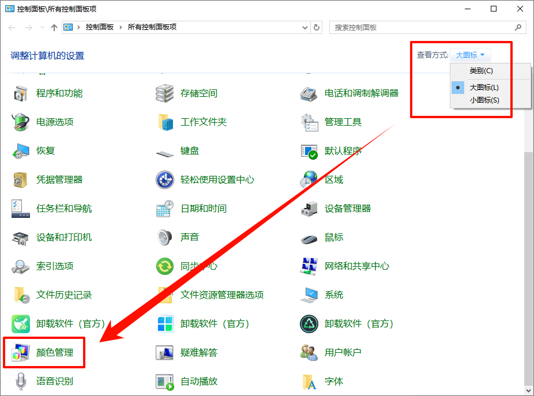Select 大图标 view option

484,86
